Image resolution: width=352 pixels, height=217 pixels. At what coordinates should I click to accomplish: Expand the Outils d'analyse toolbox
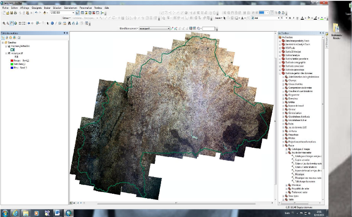coord(280,55)
